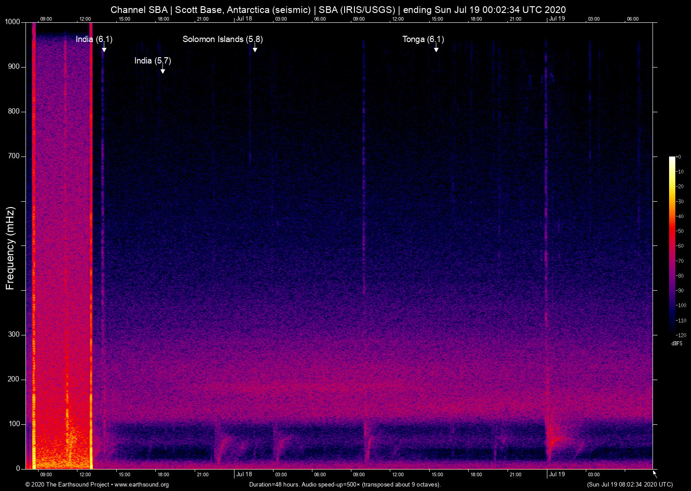The height and width of the screenshot is (491, 691).
Task: Click the Duration=48 hours caption text
Action: [345, 485]
